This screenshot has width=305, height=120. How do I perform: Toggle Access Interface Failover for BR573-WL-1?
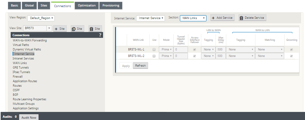click(x=194, y=49)
